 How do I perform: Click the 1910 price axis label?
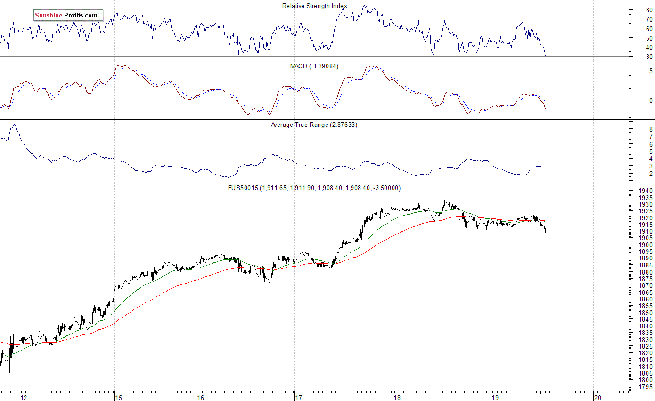(646, 231)
